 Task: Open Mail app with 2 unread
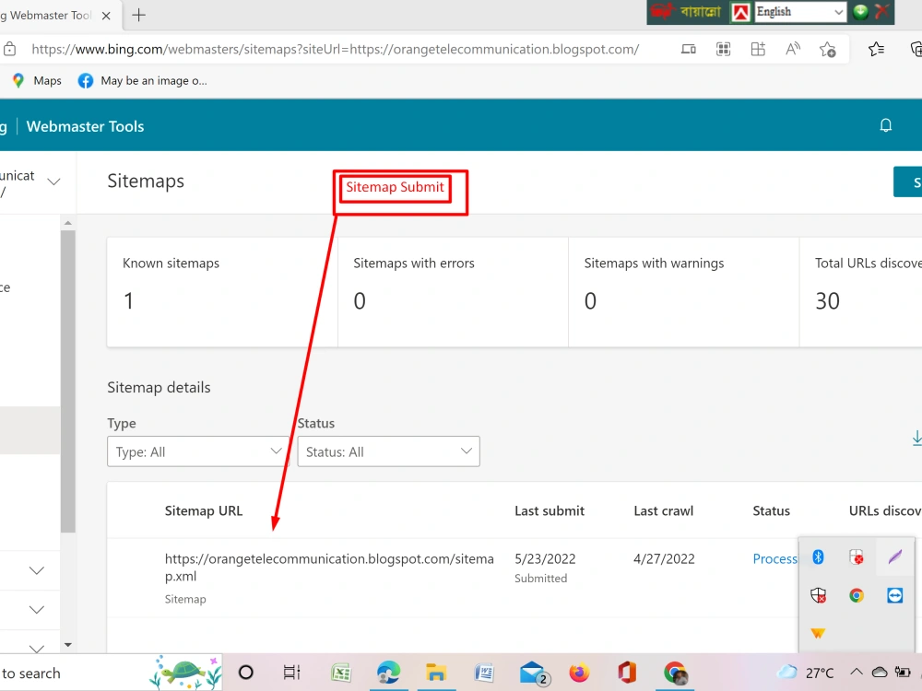534,673
